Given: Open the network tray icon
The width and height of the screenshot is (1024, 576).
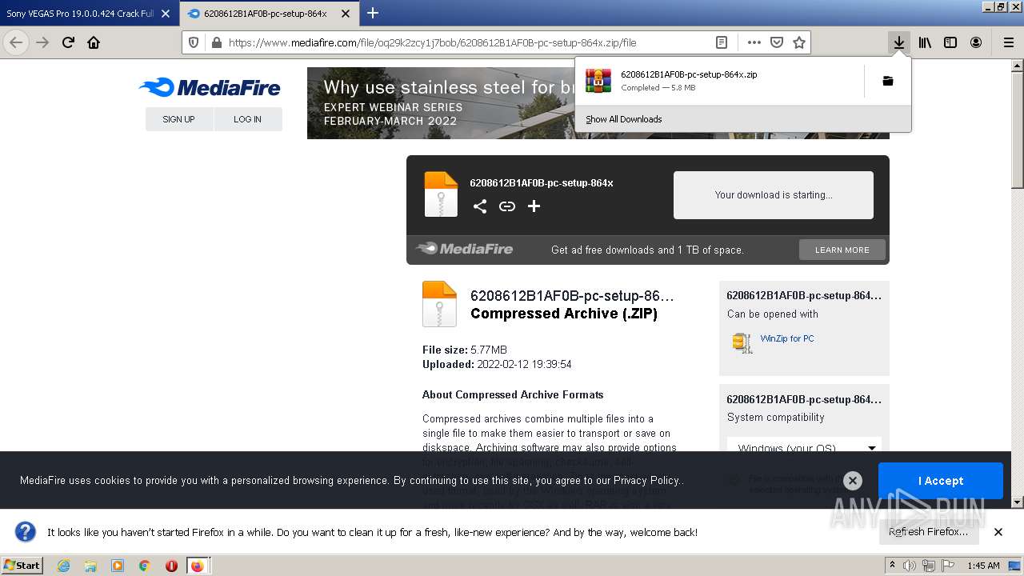Looking at the screenshot, I should tap(928, 566).
